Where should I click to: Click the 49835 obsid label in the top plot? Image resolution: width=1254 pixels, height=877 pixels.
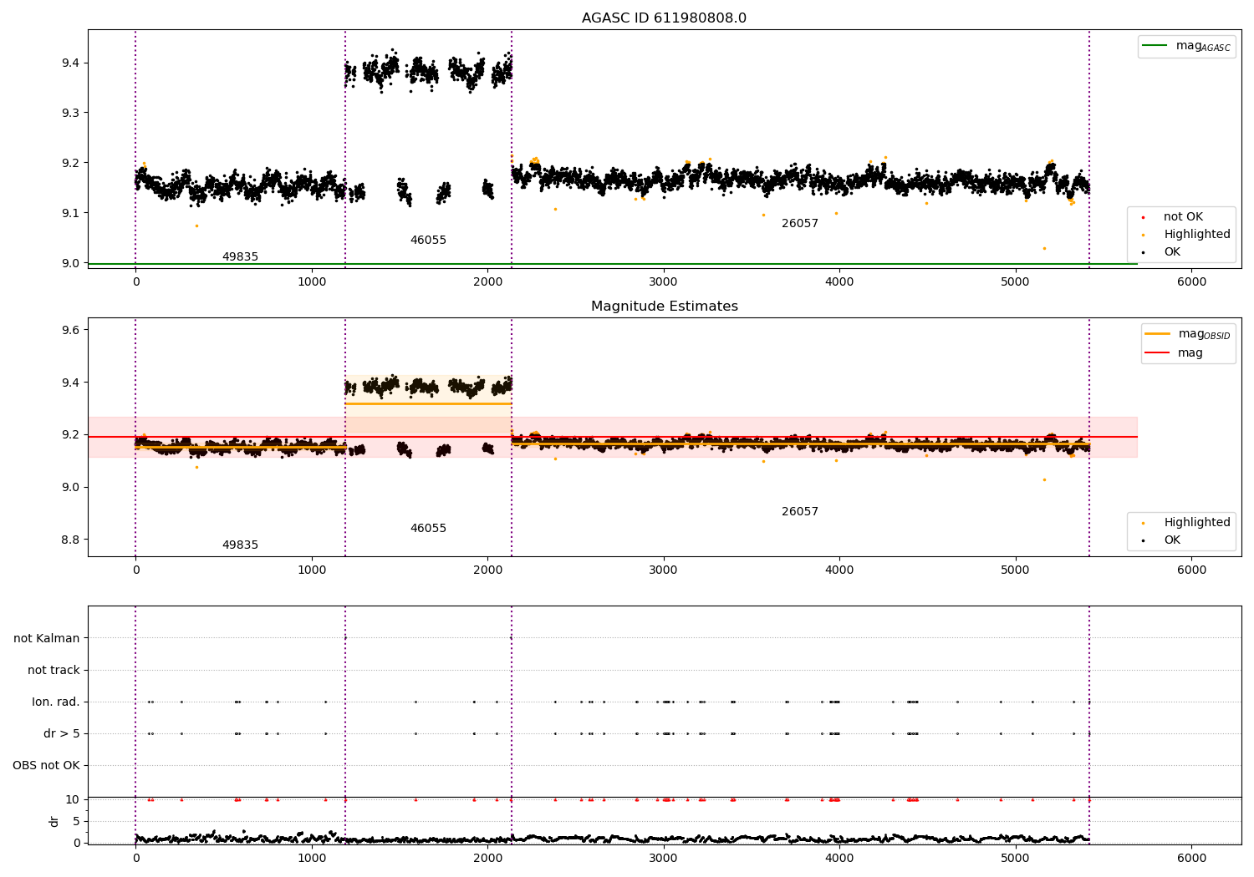click(240, 257)
